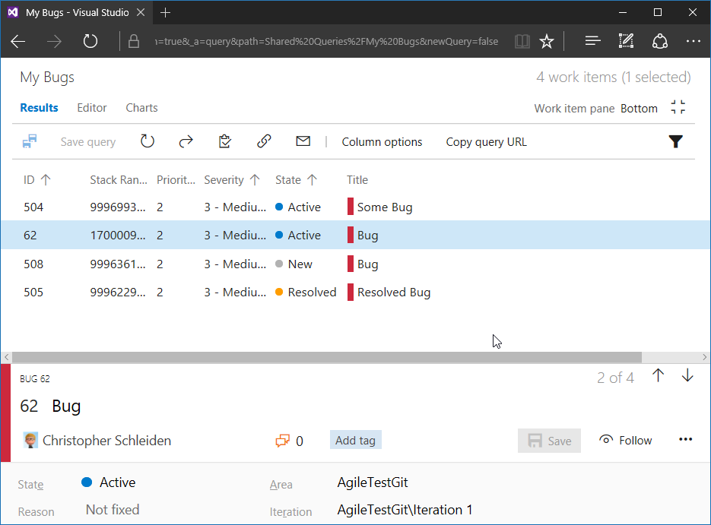Click the Add tag button

point(356,441)
